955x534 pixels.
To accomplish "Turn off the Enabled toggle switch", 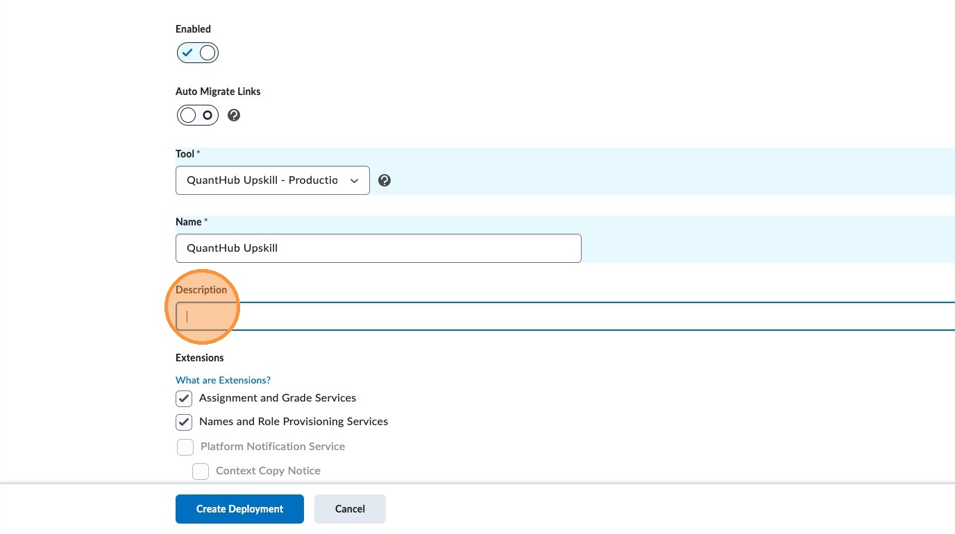I will click(198, 53).
